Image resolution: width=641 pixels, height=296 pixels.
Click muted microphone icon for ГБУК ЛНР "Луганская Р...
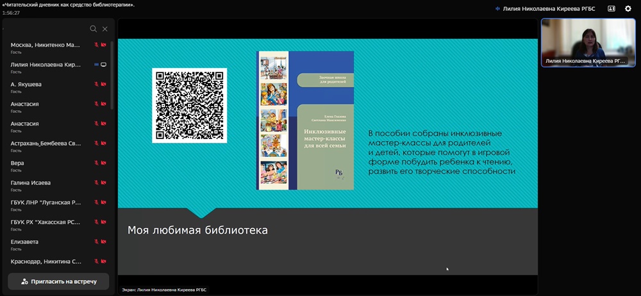click(x=97, y=202)
